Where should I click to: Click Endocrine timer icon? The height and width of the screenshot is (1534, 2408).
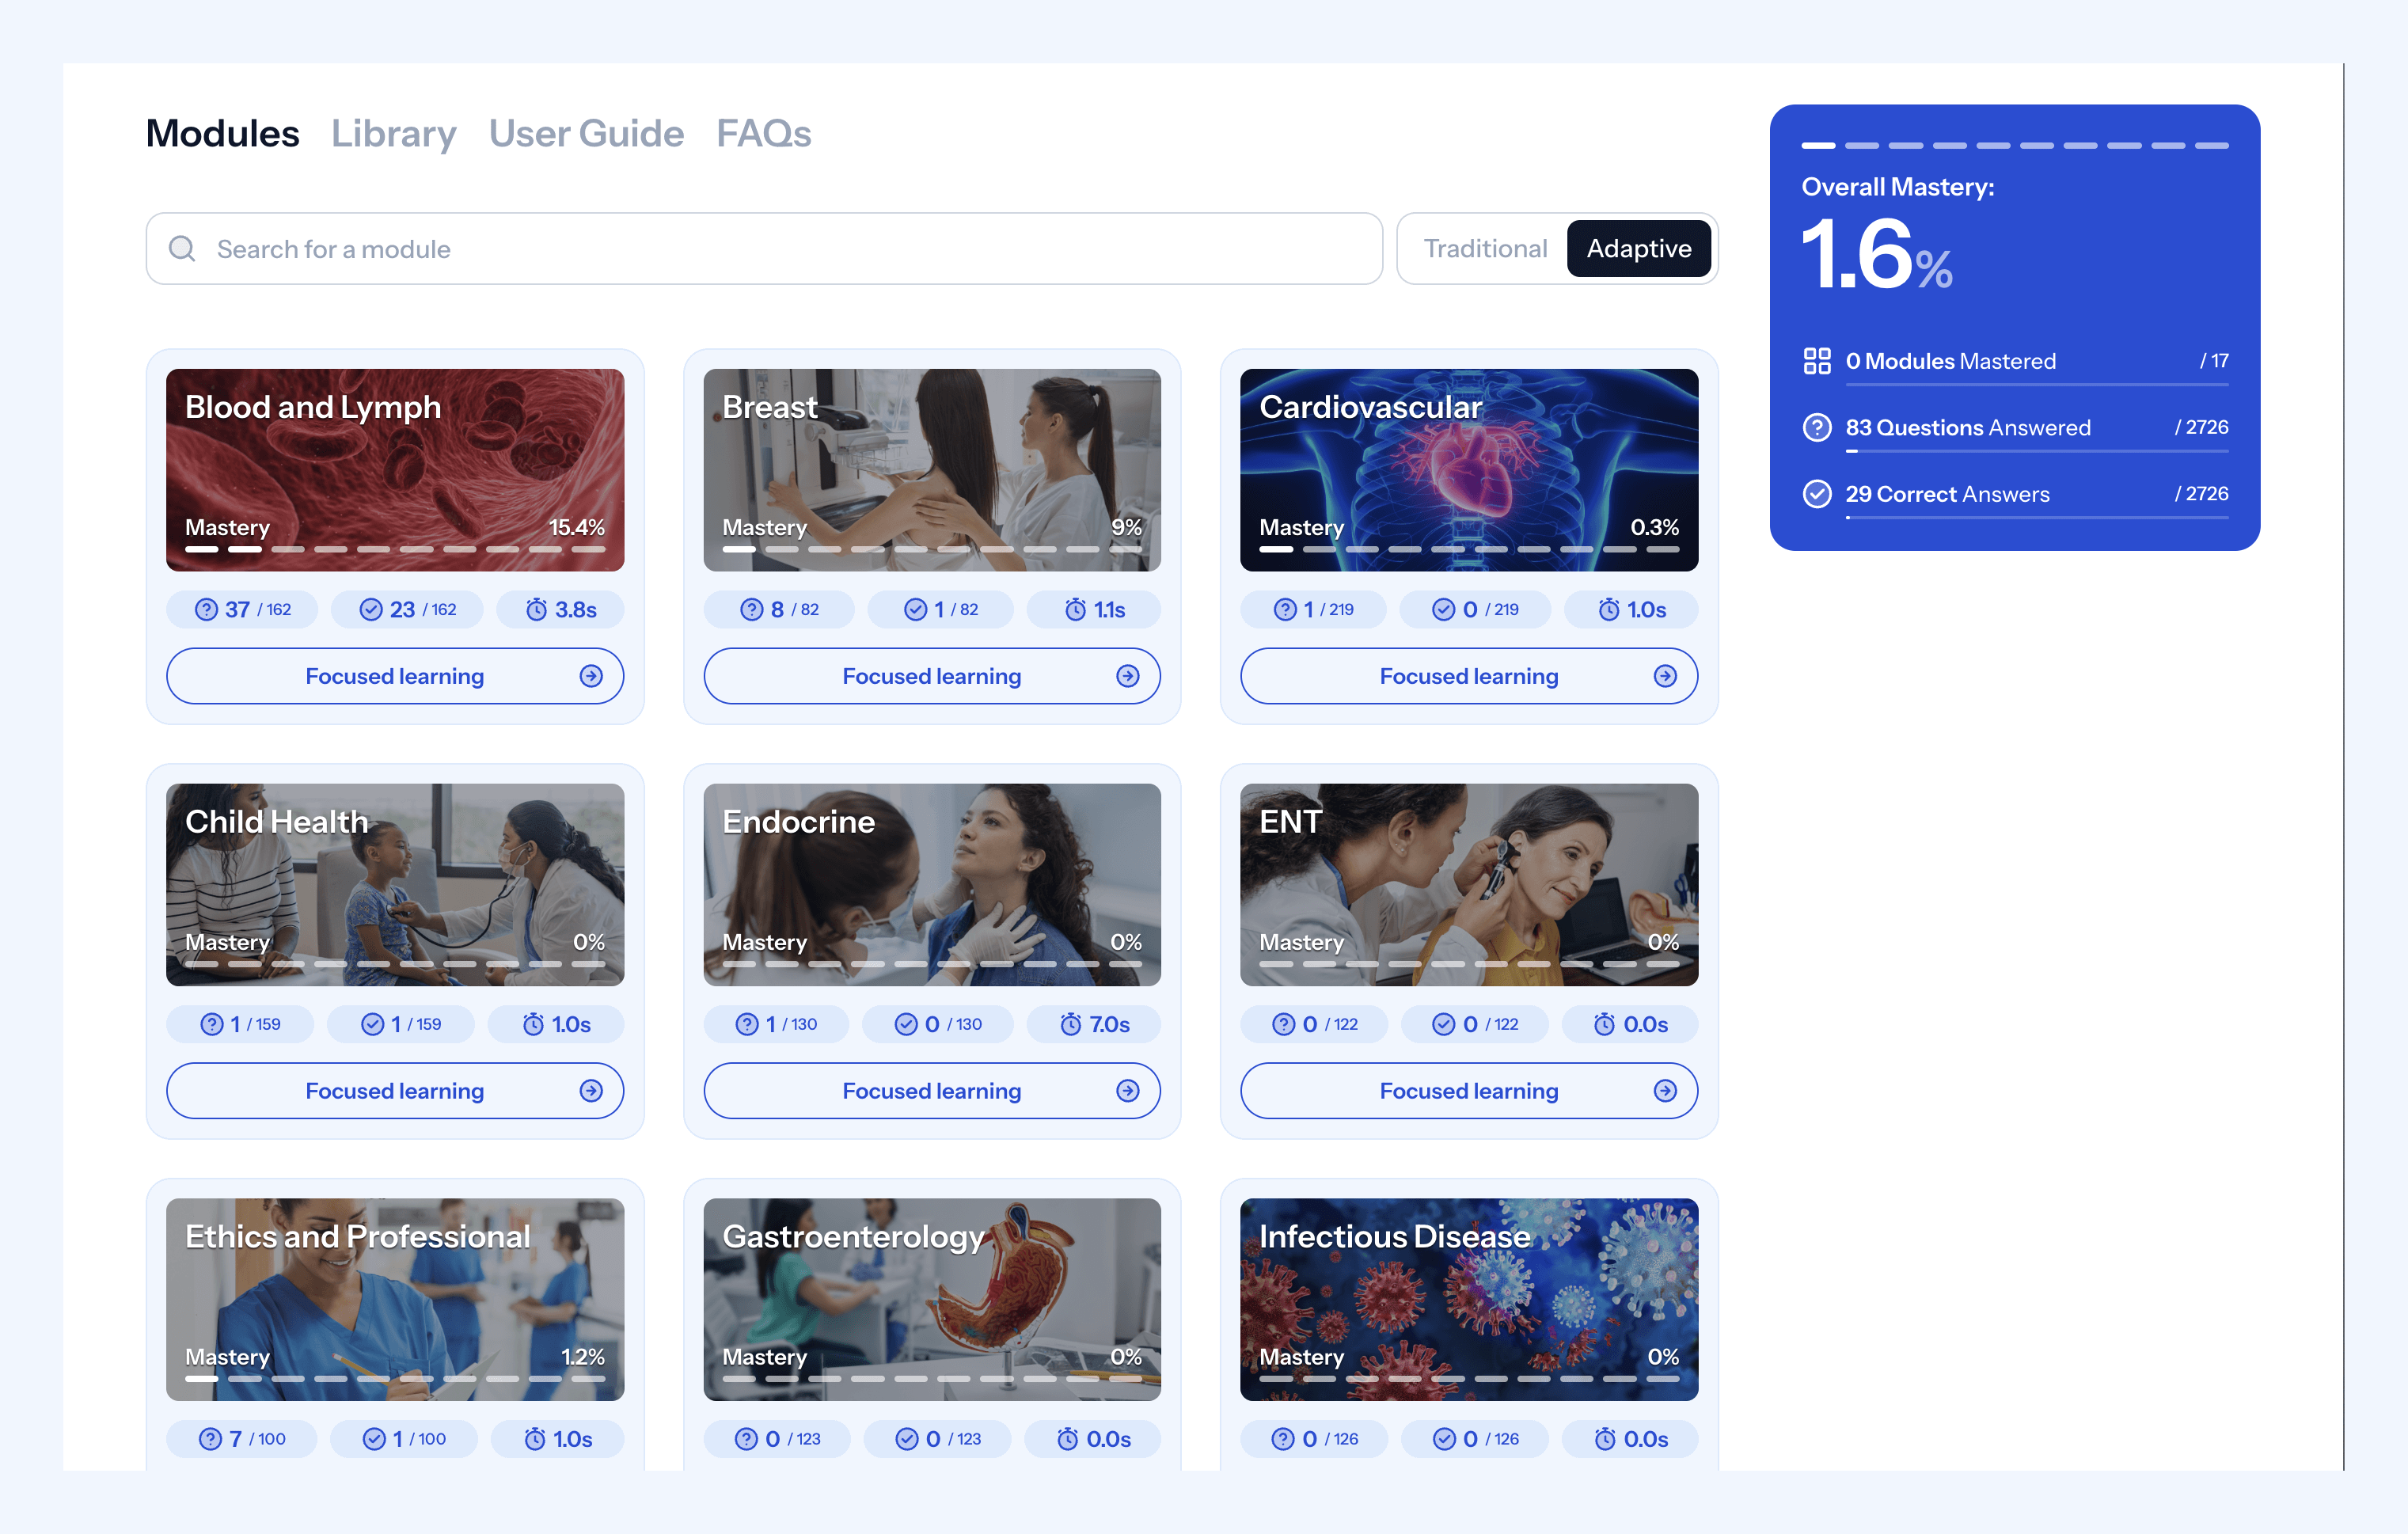click(1071, 1024)
